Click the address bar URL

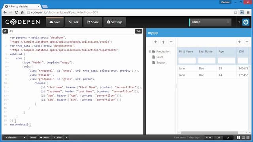pyautogui.click(x=64, y=12)
